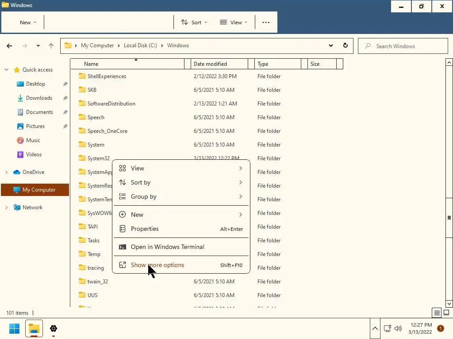The height and width of the screenshot is (339, 453).
Task: Refresh the Windows folder view
Action: click(x=345, y=45)
